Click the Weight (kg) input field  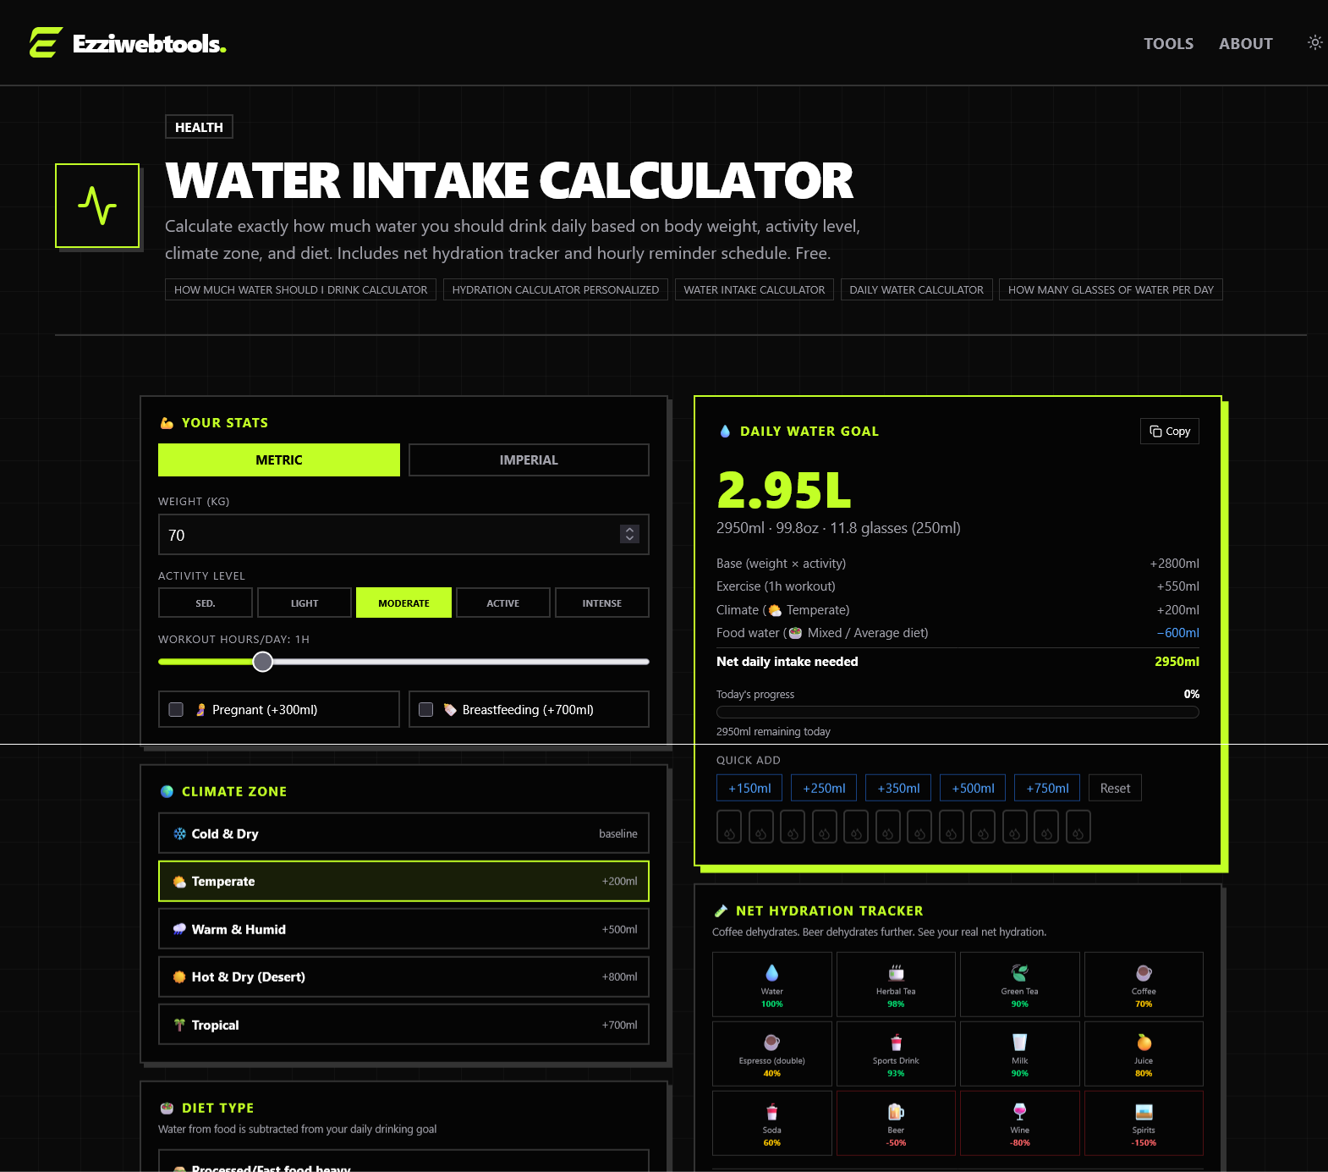tap(403, 535)
